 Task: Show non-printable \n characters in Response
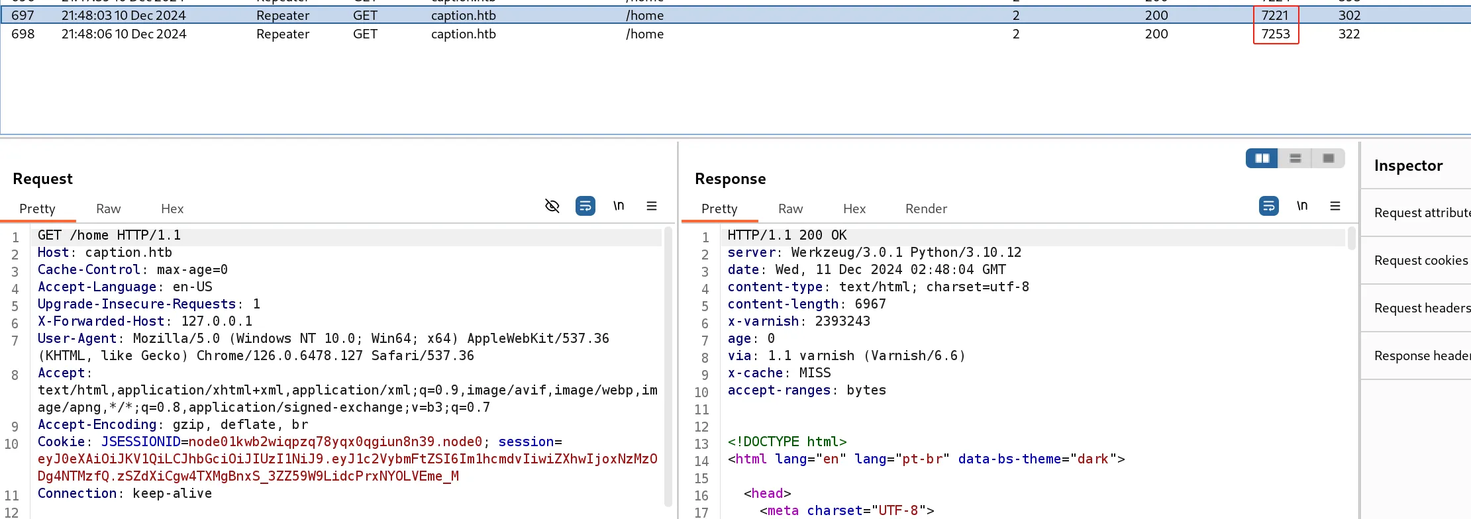1302,206
